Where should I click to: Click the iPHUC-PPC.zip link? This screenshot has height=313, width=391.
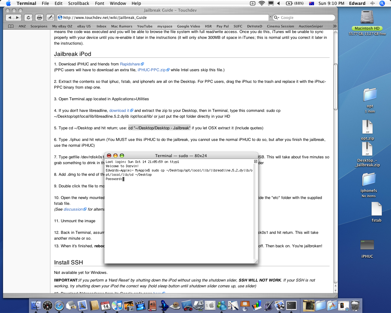[152, 70]
